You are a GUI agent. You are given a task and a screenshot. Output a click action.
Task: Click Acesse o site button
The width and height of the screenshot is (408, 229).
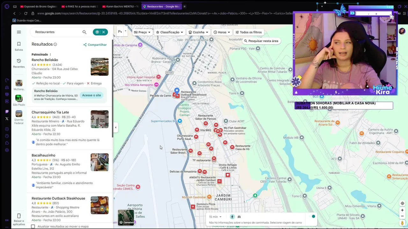tap(91, 95)
